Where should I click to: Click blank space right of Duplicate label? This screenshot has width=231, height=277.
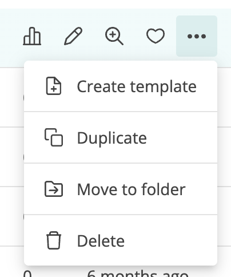click(181, 138)
